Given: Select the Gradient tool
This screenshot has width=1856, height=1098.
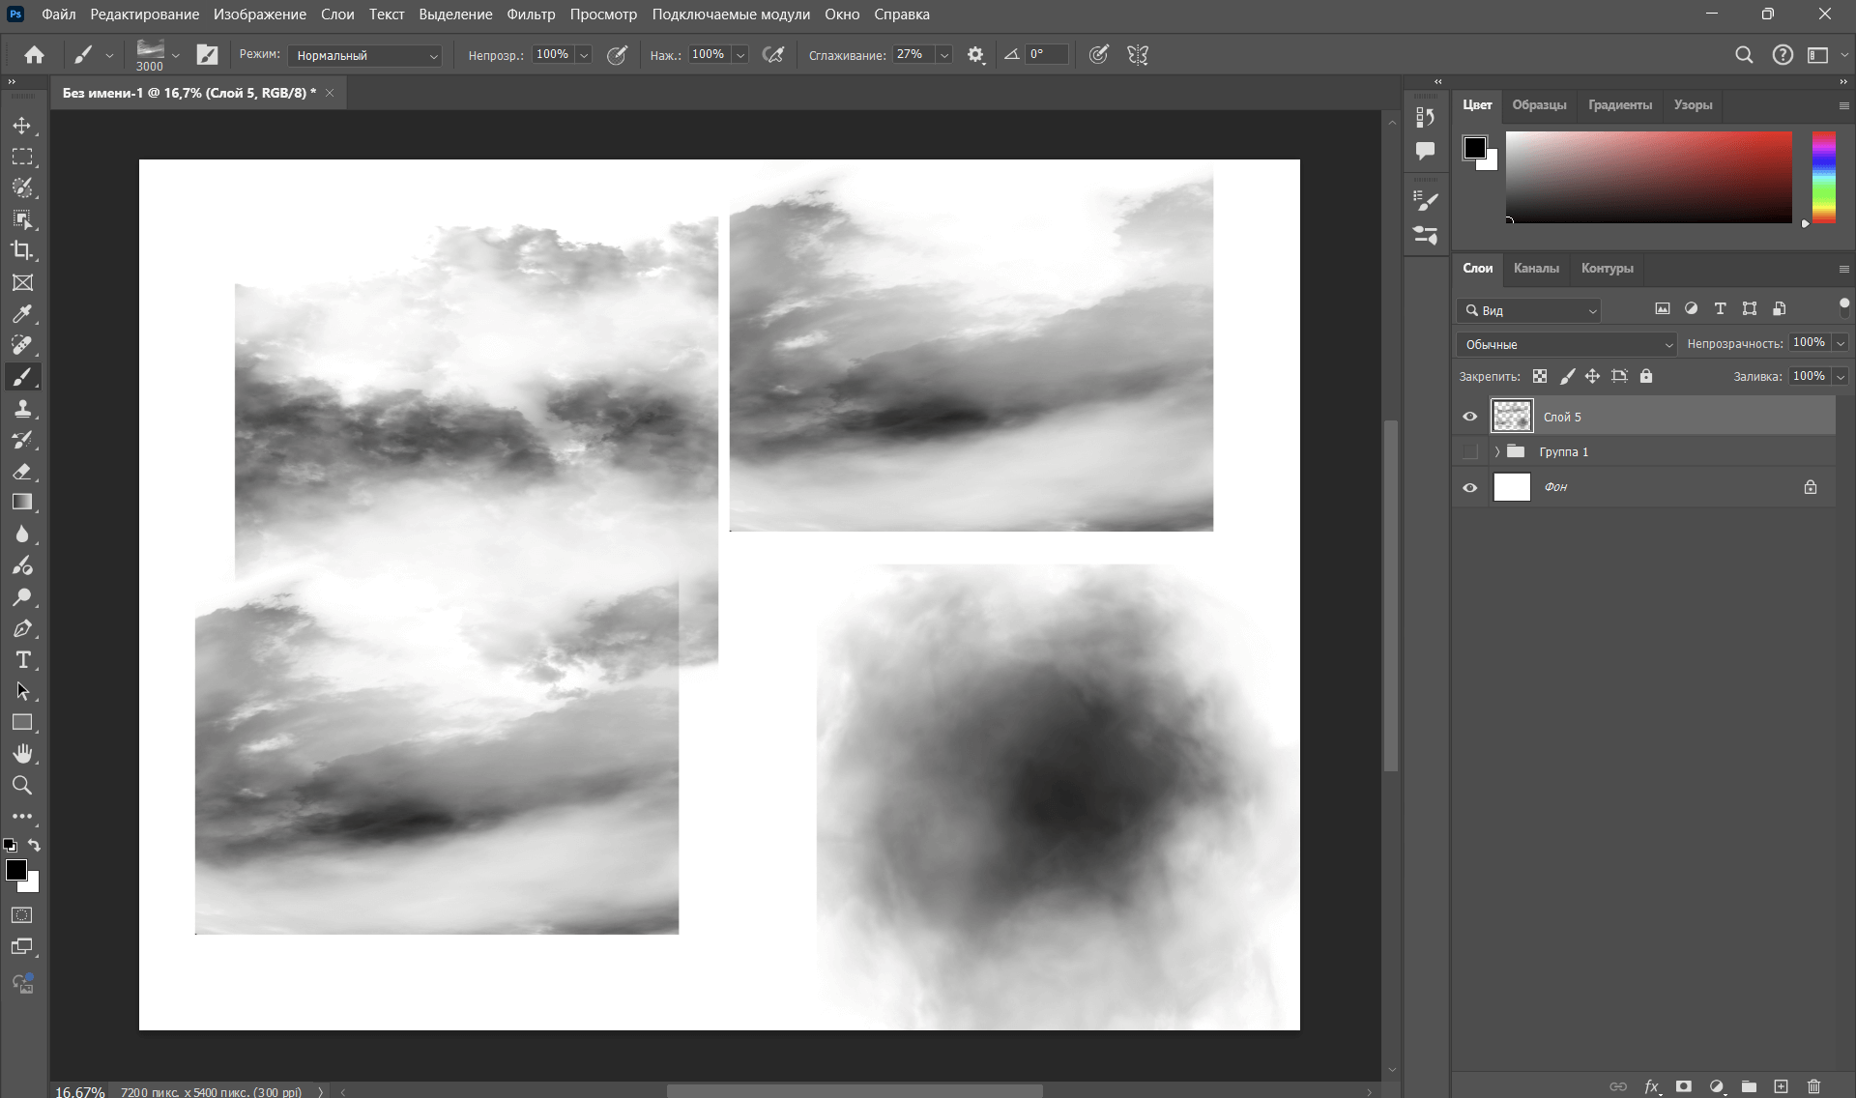Looking at the screenshot, I should [22, 503].
